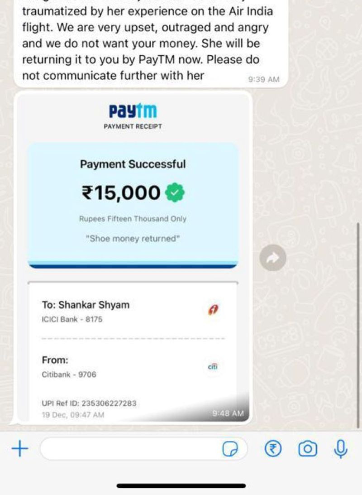Tap the To: Shankar Shyam line

[86, 305]
